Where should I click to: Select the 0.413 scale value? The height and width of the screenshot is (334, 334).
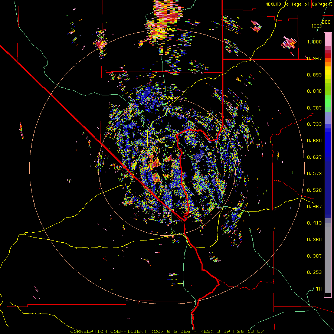pos(314,223)
